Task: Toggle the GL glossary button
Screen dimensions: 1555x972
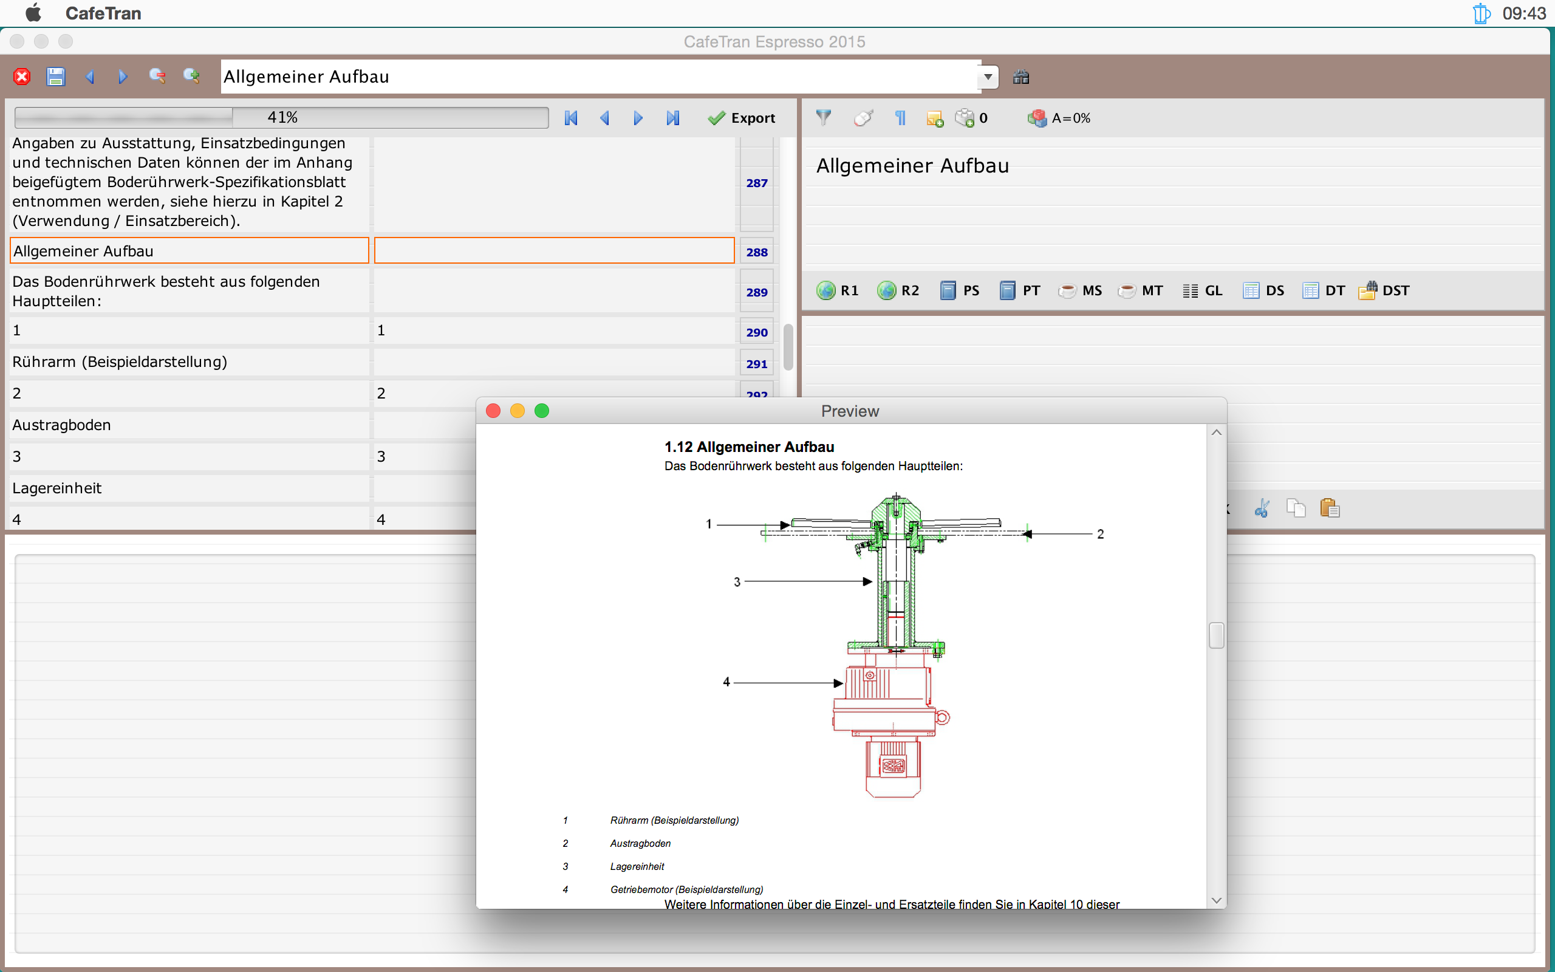Action: click(x=1202, y=290)
